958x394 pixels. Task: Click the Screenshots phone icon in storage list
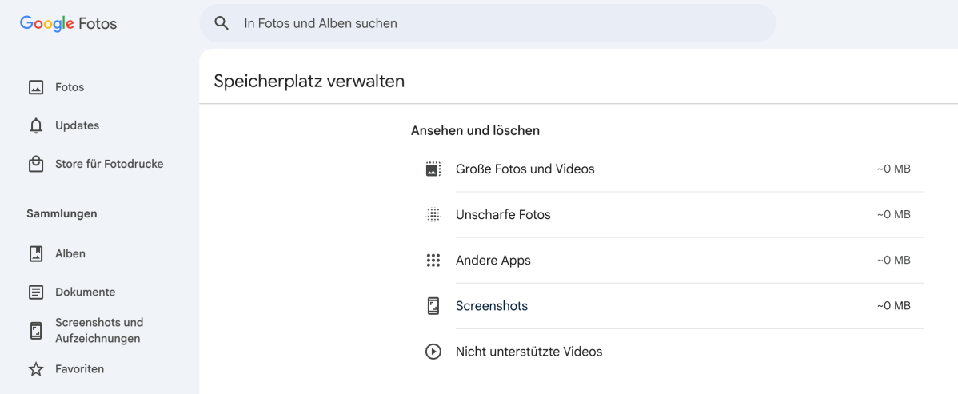tap(433, 306)
